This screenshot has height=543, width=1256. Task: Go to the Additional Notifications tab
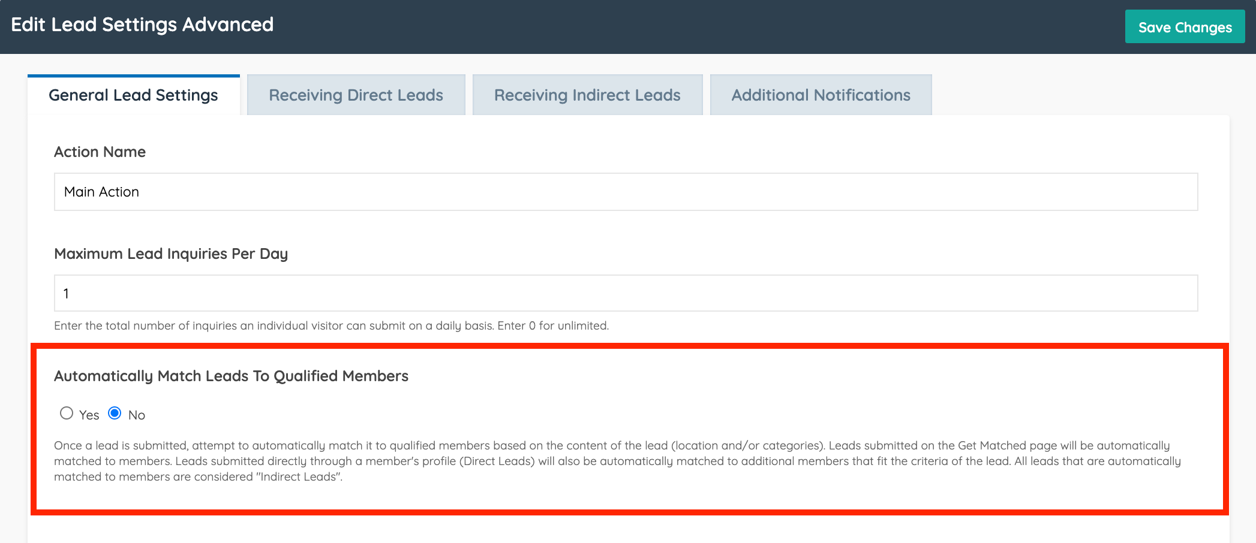[821, 95]
